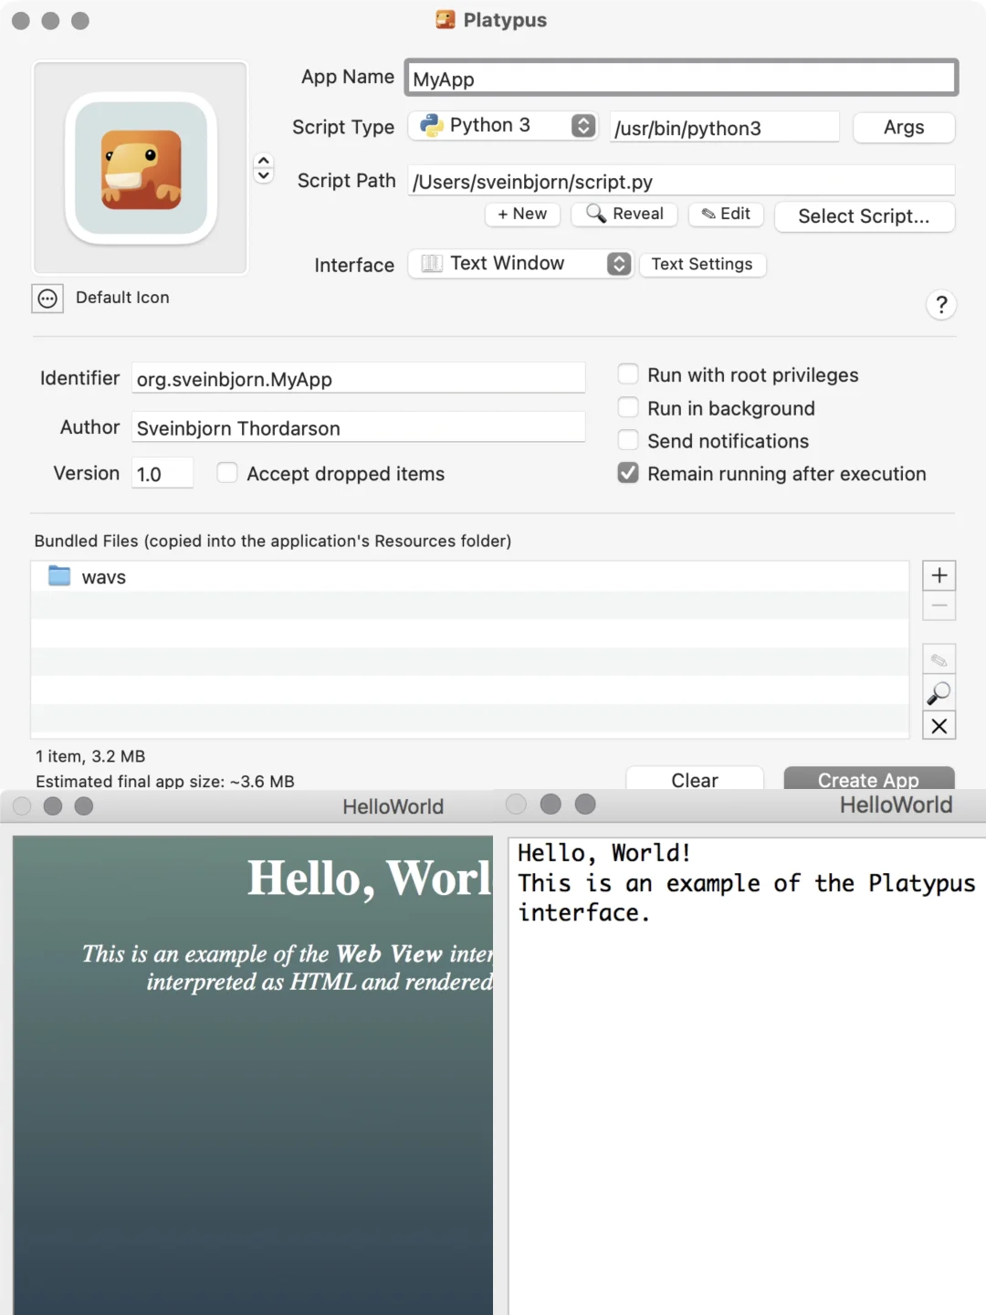Click the Identifier field
Viewport: 986px width, 1315px height.
358,378
